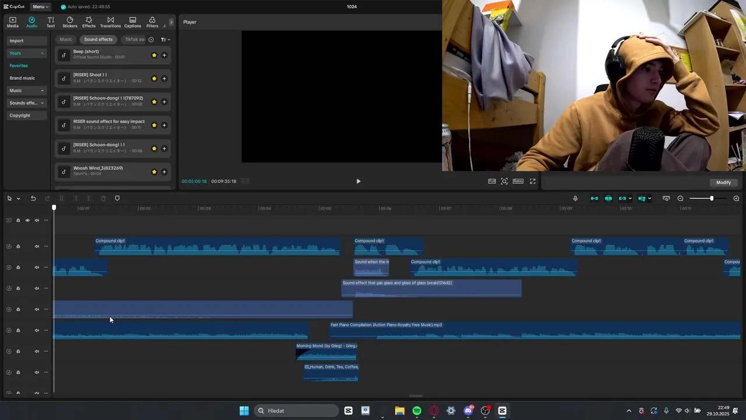
Task: Open the Menu dropdown
Action: point(40,6)
